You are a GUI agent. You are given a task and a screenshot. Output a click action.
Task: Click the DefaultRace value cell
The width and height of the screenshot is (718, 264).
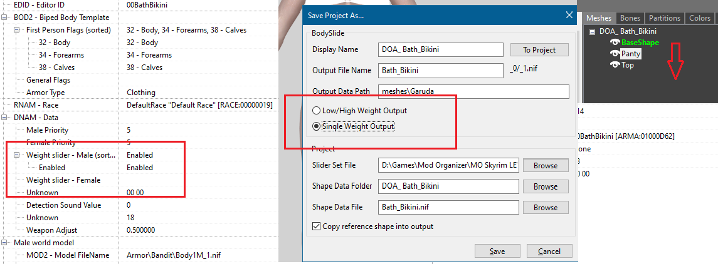[x=199, y=105]
